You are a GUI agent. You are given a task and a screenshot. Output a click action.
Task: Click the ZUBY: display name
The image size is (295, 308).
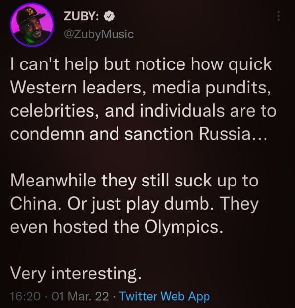82,16
